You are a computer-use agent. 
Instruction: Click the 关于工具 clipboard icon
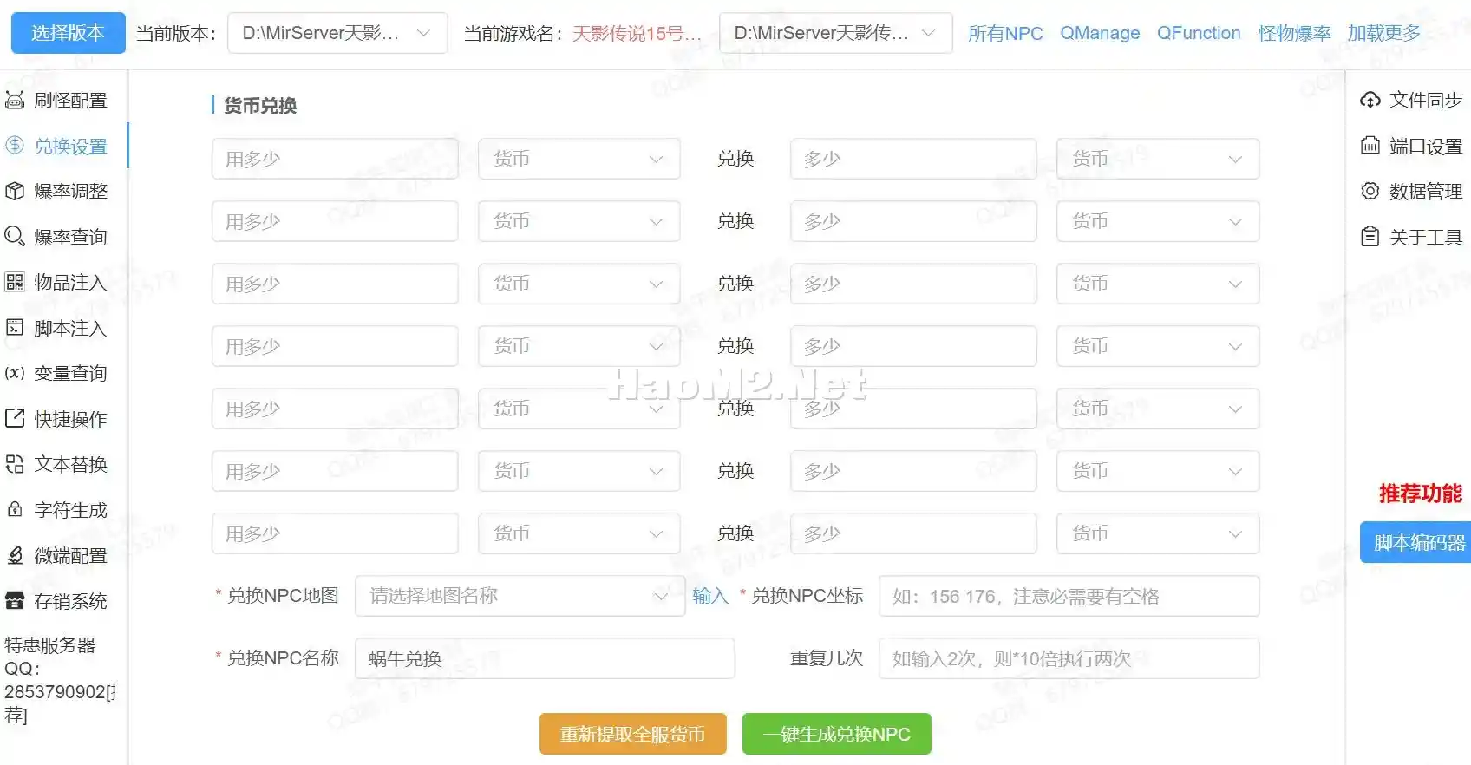click(x=1370, y=236)
